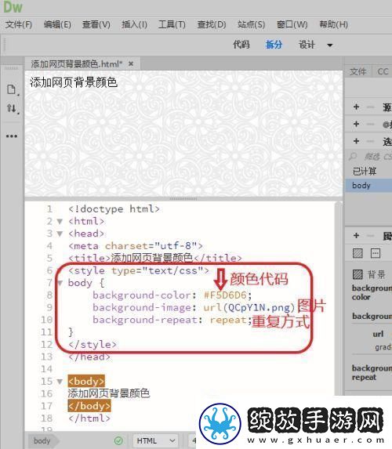Screen dimensions: 392x449
Task: Click the 背景 section hatched icon
Action: pos(358,274)
